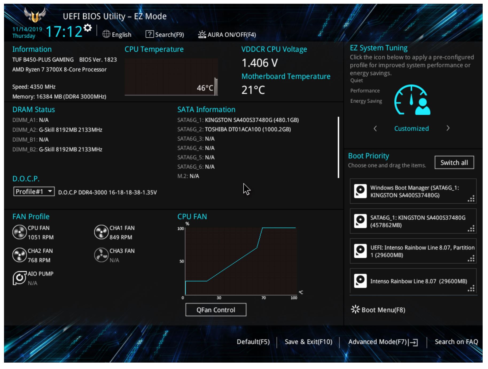The image size is (488, 369).
Task: Click the 1.406 V voltage value
Action: pos(260,63)
